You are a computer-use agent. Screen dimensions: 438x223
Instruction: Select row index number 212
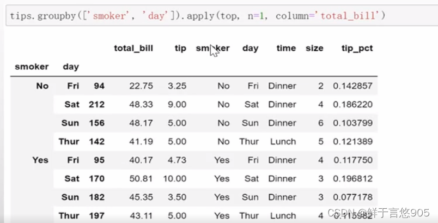point(96,104)
